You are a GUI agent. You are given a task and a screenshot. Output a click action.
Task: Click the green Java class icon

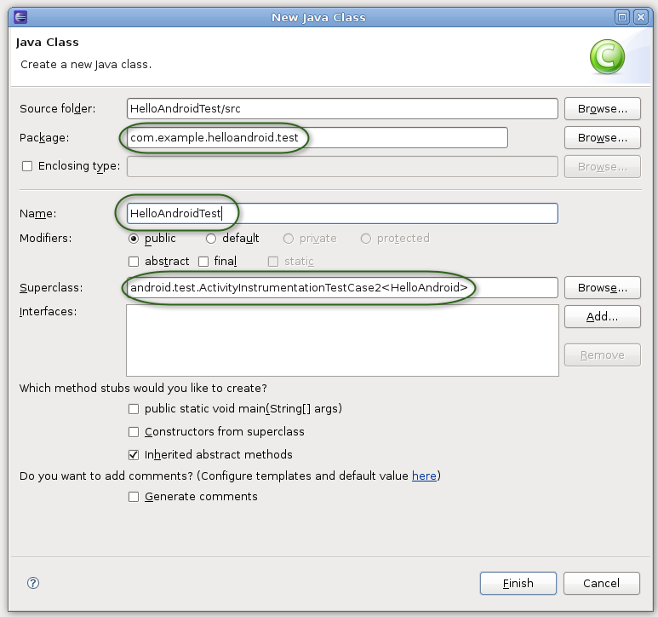click(x=608, y=57)
